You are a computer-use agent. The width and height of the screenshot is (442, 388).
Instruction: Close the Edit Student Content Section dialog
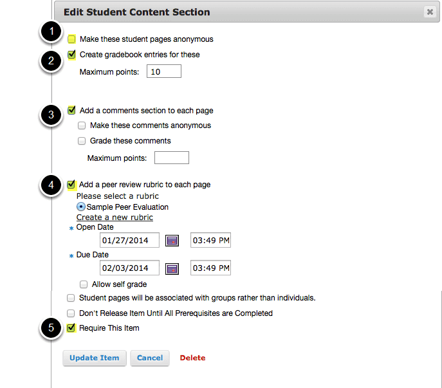[x=430, y=12]
